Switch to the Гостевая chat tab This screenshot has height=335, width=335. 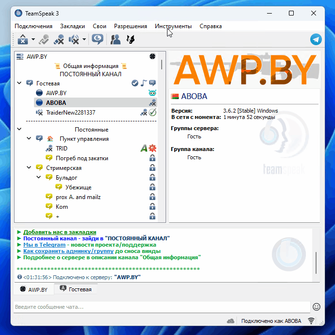click(x=76, y=289)
